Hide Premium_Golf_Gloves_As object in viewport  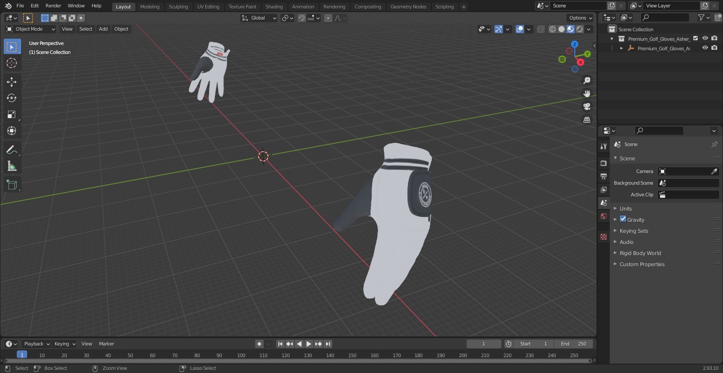(705, 48)
